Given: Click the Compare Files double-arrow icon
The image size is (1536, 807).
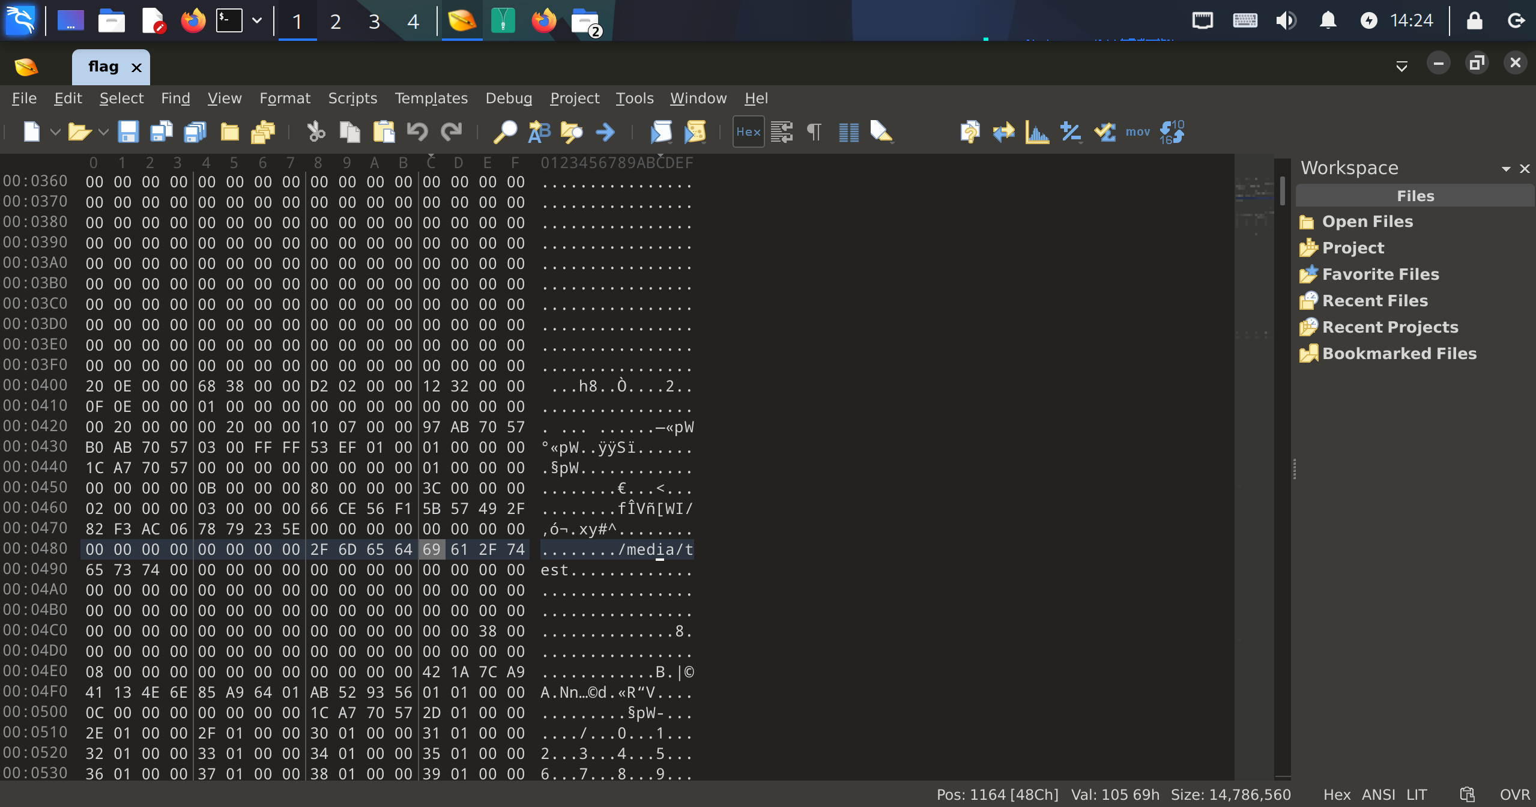Looking at the screenshot, I should coord(1003,131).
